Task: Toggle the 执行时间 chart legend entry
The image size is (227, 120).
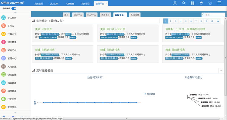Action: 149,94
